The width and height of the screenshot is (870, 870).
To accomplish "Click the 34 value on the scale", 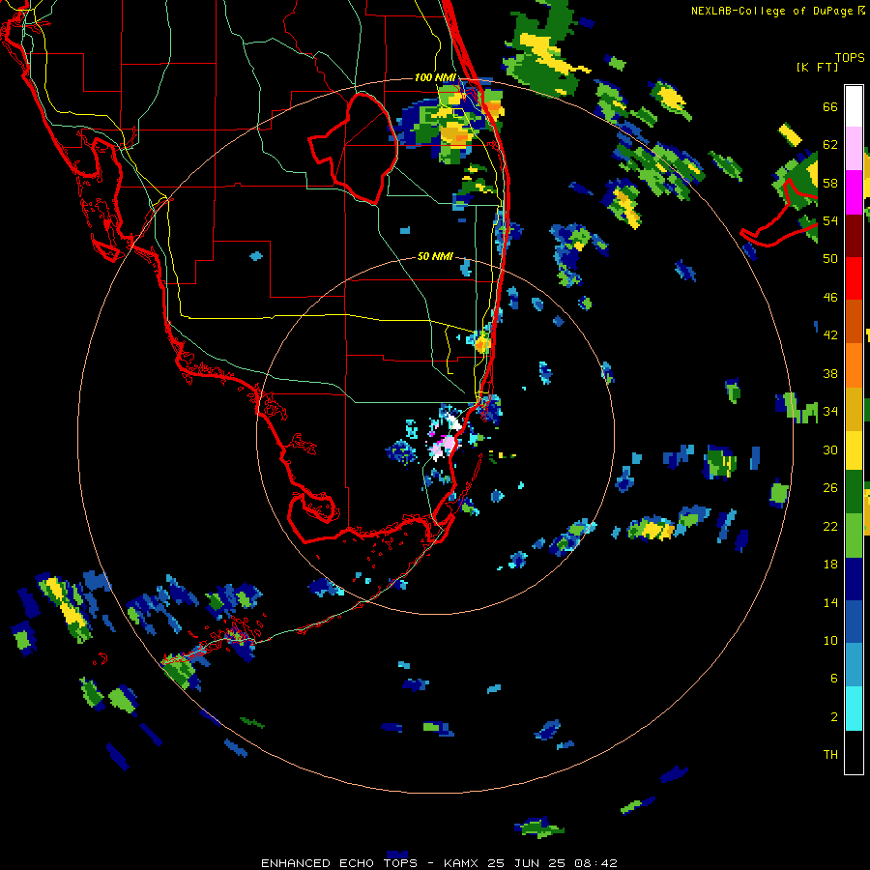I will click(830, 411).
